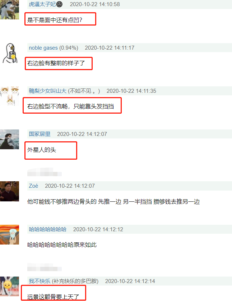Click the rabbit cats avatar thumbnail

point(9,96)
